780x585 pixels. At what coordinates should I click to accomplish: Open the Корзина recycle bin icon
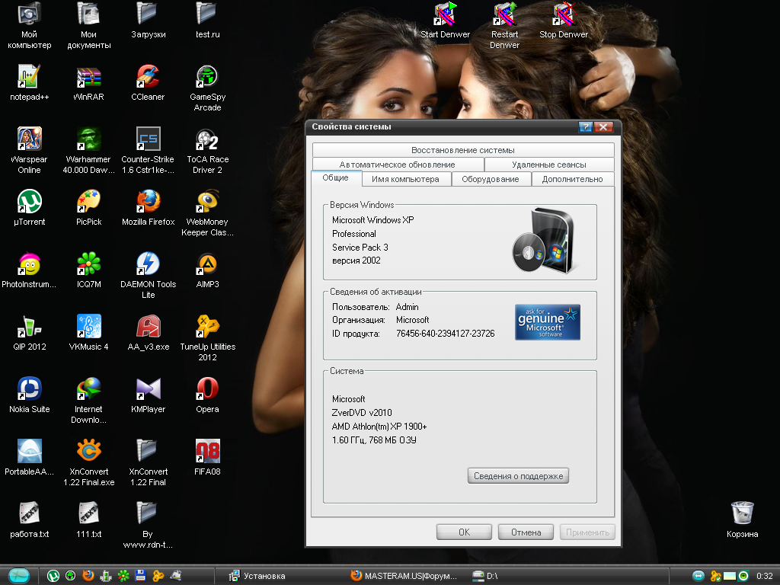tap(742, 520)
